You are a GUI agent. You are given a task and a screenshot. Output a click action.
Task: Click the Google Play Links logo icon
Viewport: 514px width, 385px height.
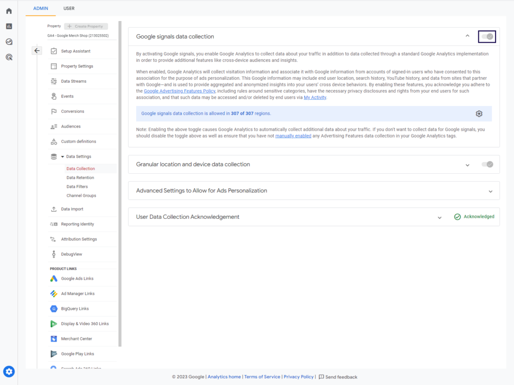[54, 354]
